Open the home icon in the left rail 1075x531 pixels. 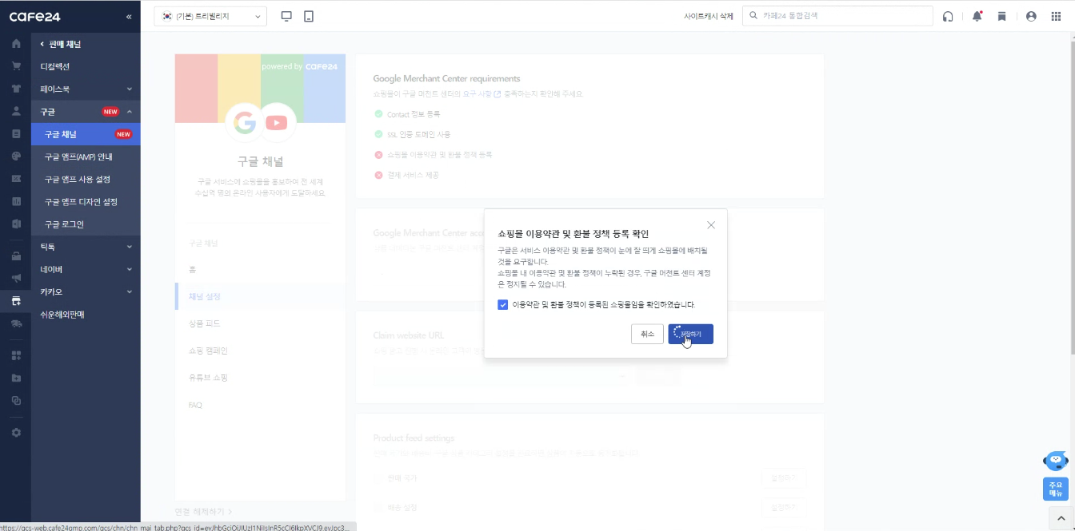click(x=16, y=43)
